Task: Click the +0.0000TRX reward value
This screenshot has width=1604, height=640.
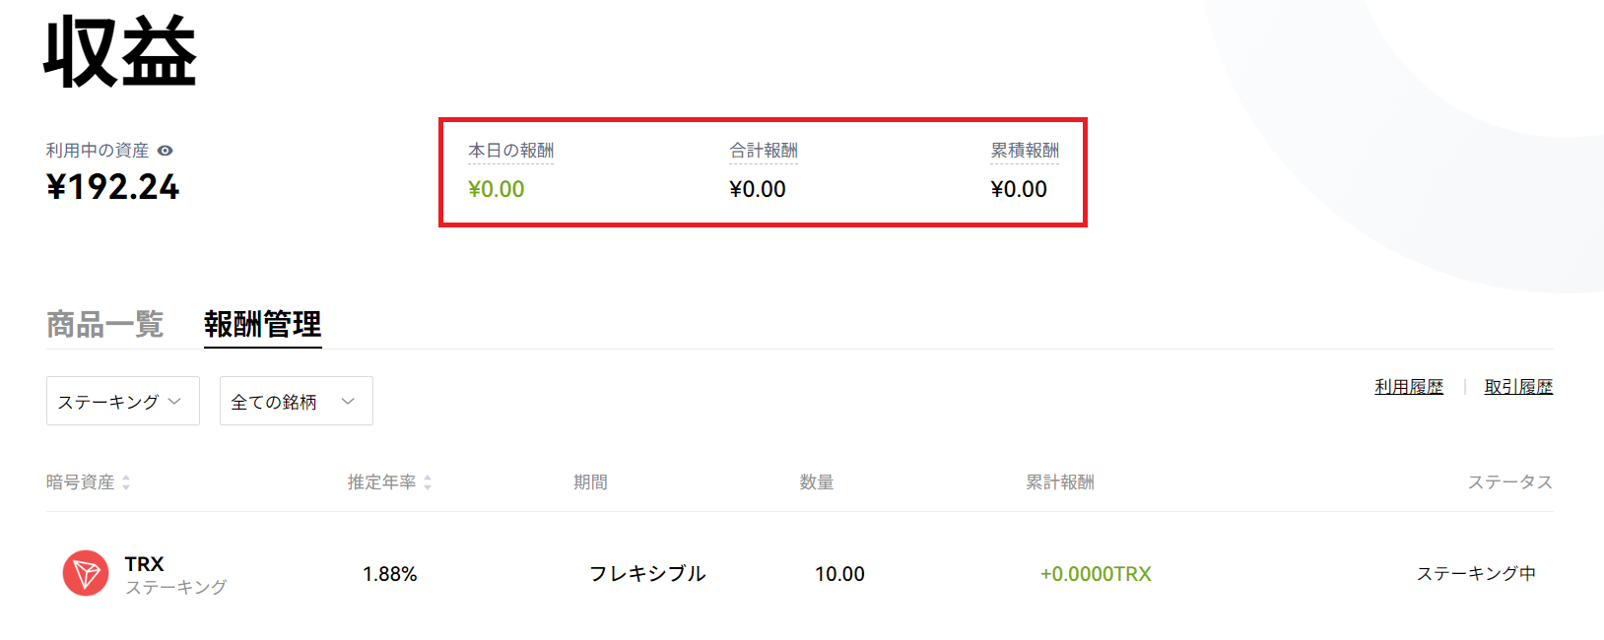Action: (1096, 574)
